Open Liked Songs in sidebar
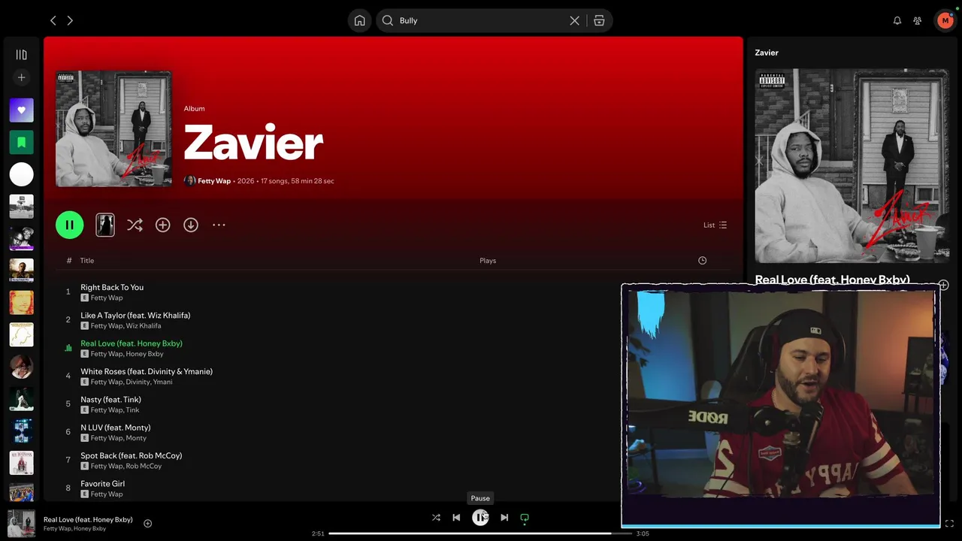Viewport: 962px width, 541px height. (x=21, y=110)
